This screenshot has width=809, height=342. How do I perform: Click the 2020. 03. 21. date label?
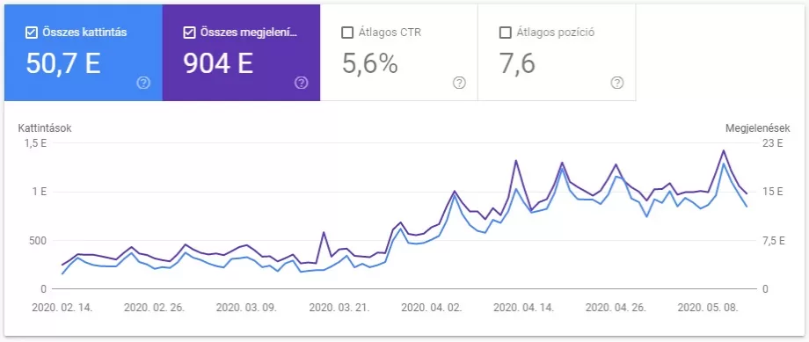(x=339, y=308)
